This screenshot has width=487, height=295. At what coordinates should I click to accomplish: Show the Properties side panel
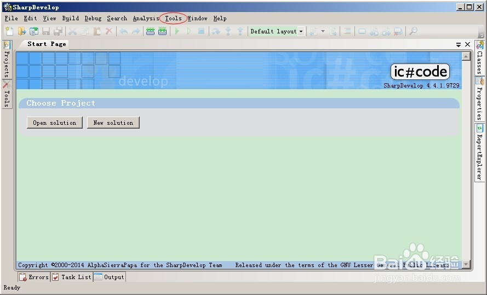480,99
